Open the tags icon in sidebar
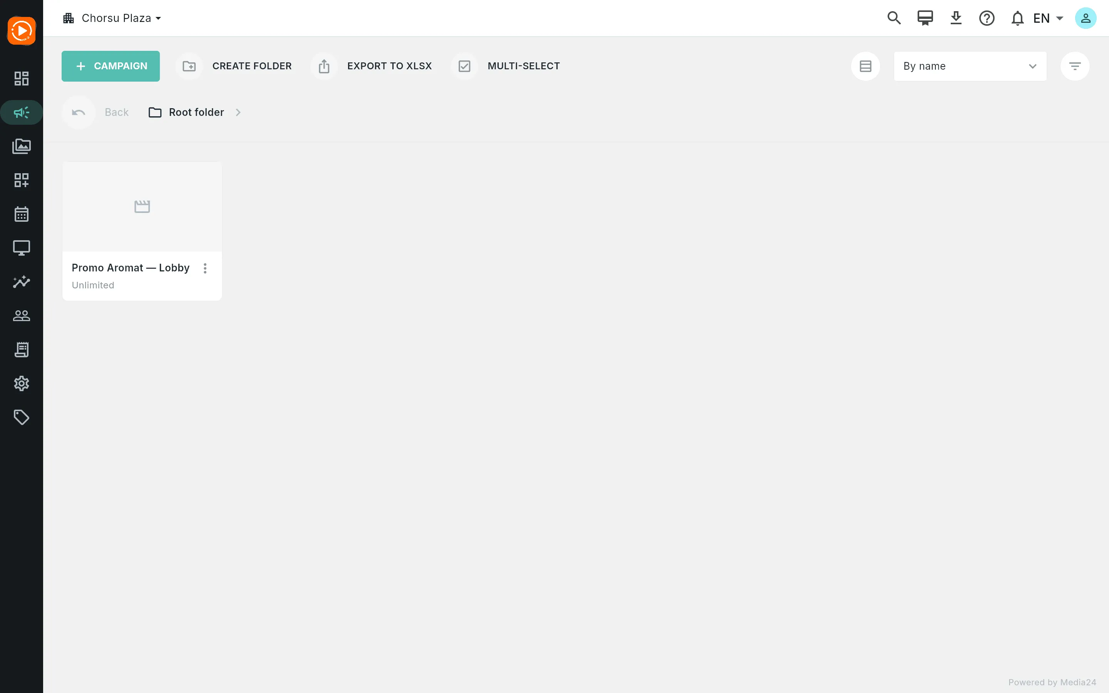The width and height of the screenshot is (1109, 693). [22, 418]
